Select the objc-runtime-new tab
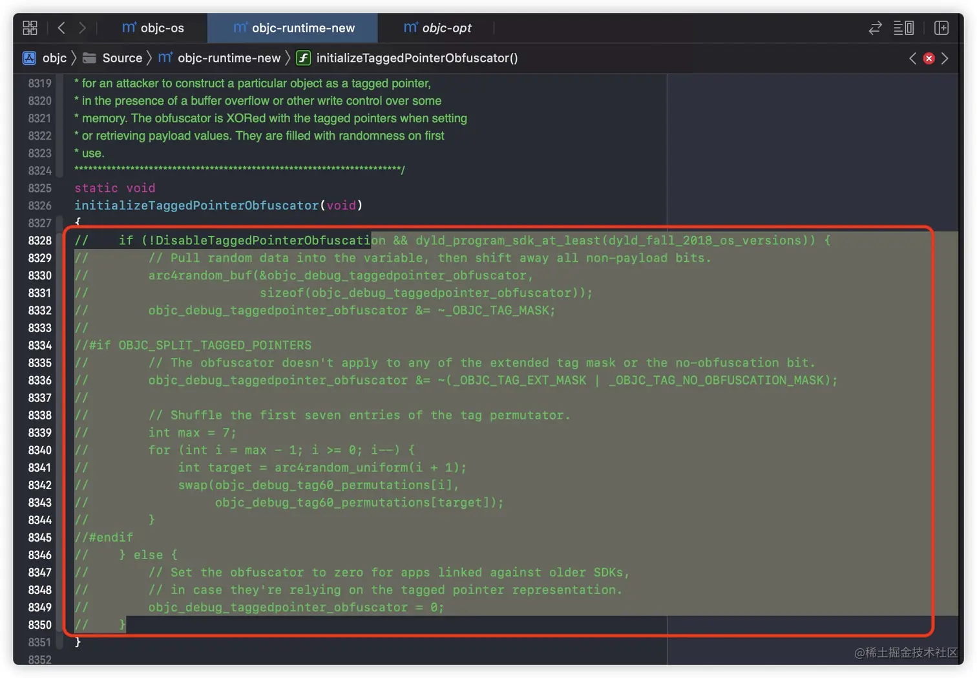Image resolution: width=977 pixels, height=678 pixels. point(293,28)
